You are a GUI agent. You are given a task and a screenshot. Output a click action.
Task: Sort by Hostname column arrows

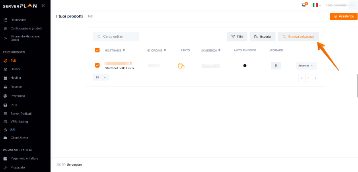coord(124,51)
